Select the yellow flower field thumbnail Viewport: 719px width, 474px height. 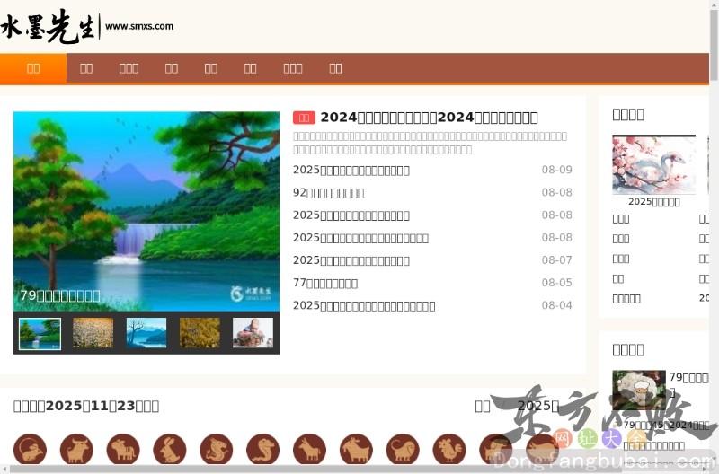tap(93, 333)
